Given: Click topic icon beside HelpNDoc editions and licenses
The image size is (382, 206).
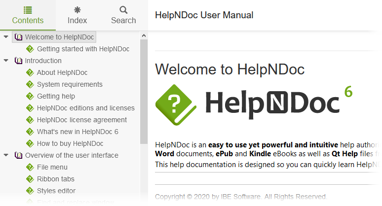Looking at the screenshot, I should (x=30, y=108).
